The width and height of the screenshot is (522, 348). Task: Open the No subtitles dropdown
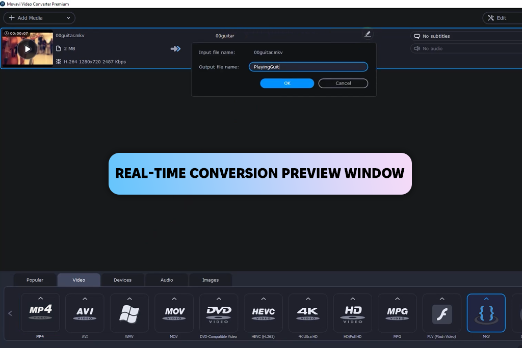tap(466, 36)
